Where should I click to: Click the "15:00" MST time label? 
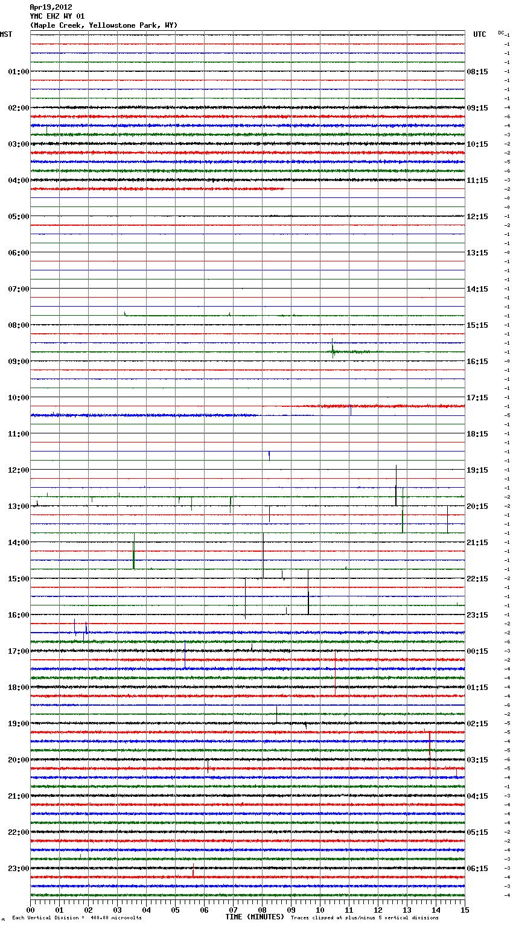(19, 579)
